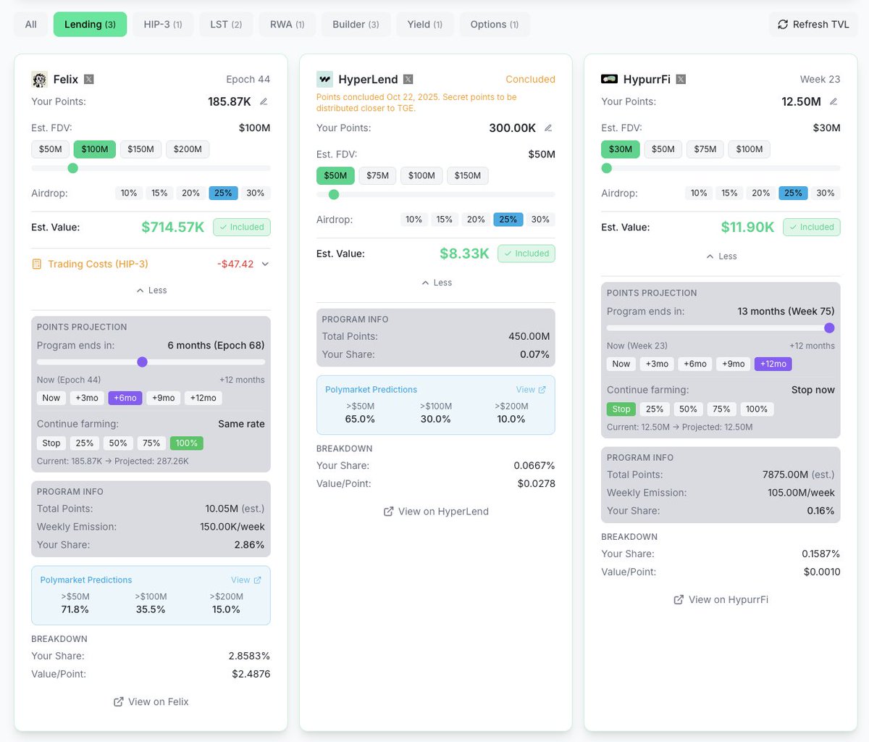Viewport: 869px width, 742px height.
Task: Open Felix Polymarket View external link
Action: pos(246,580)
